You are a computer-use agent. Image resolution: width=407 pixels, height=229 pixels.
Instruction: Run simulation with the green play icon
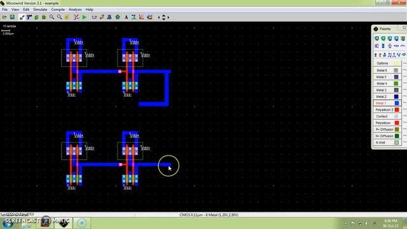coord(84,17)
